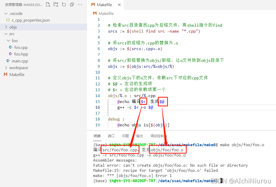Viewport: 276px width, 187px height.
Task: Click 'Assembler messages:' in terminal output
Action: click(115, 160)
